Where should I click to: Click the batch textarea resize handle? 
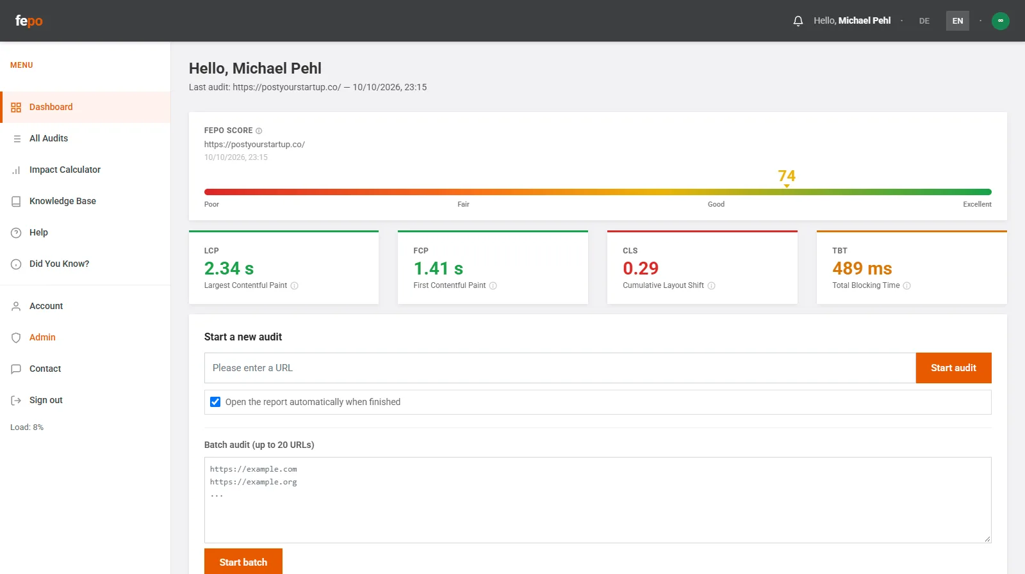(x=987, y=539)
